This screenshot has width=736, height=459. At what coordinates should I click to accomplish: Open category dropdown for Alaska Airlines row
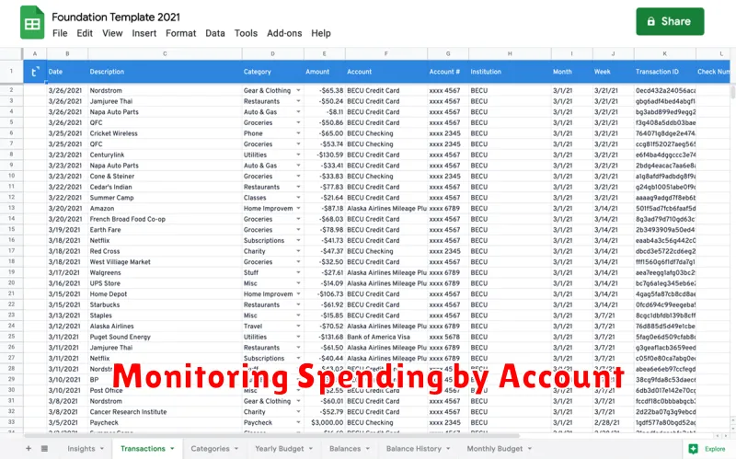298,326
